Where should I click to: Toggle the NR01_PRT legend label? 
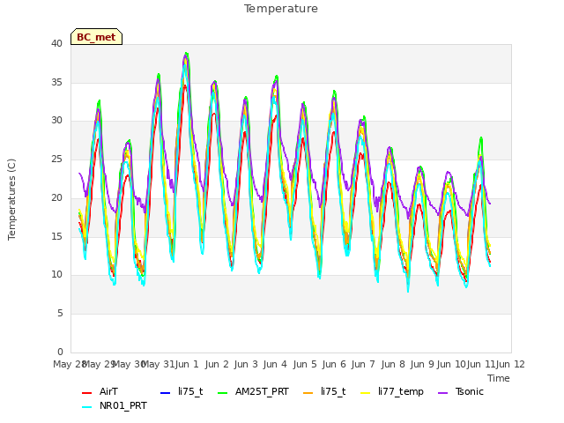click(123, 406)
